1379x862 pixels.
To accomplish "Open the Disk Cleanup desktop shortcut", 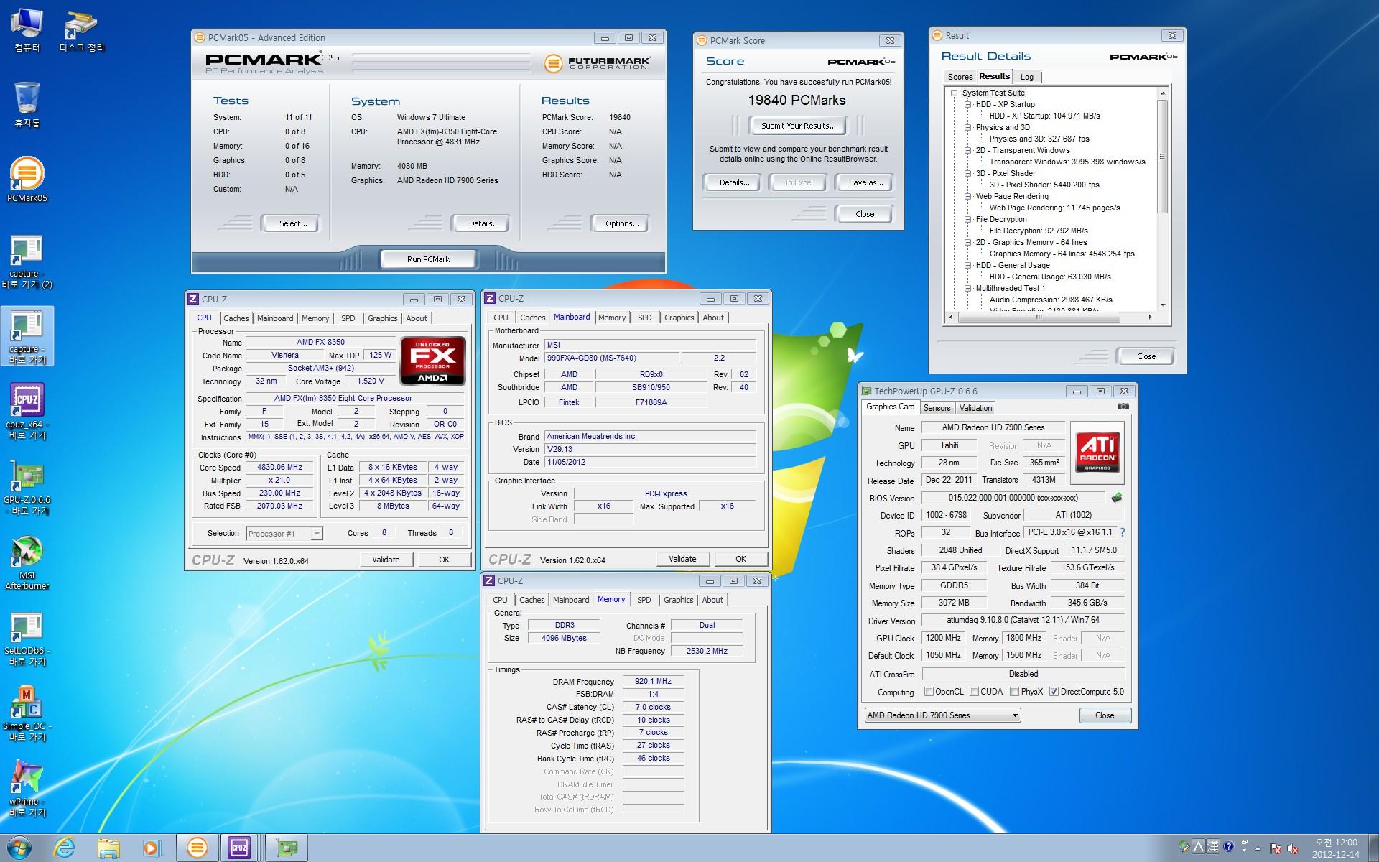I will (81, 30).
